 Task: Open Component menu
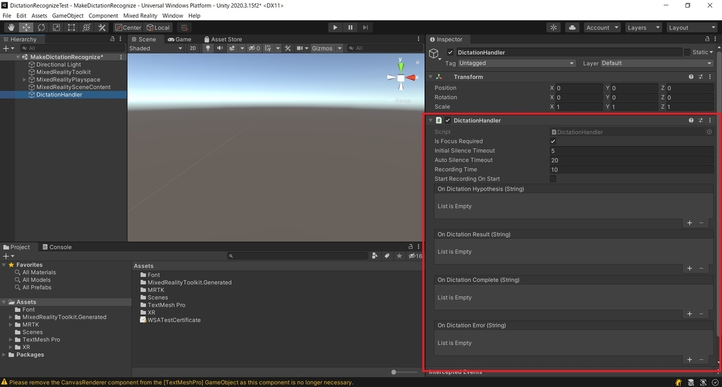(x=103, y=16)
